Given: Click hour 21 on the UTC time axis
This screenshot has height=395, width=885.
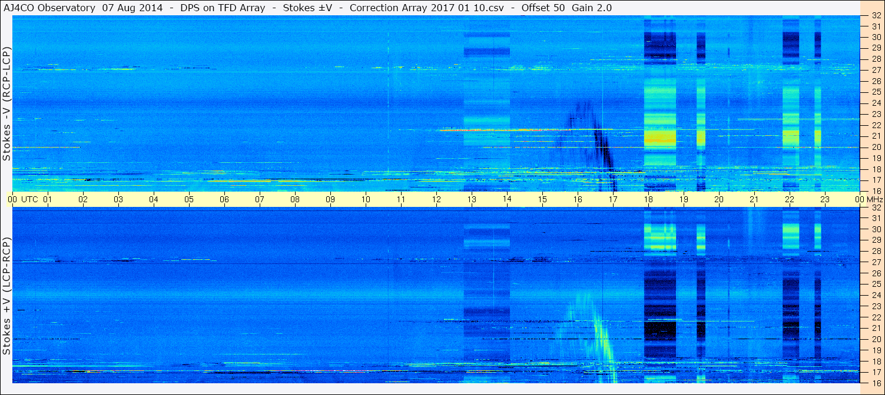Looking at the screenshot, I should point(754,199).
